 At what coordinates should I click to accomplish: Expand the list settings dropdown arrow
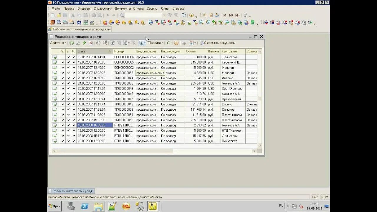pos(195,43)
